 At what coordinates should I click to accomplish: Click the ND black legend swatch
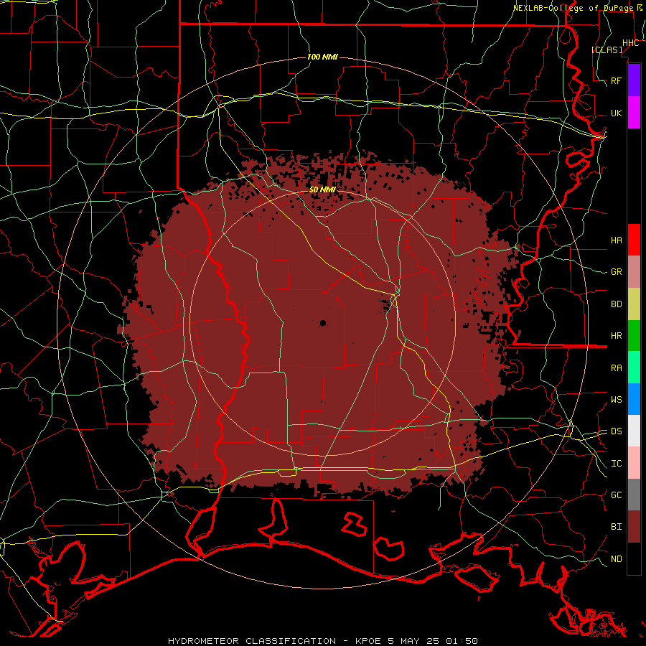pyautogui.click(x=634, y=558)
